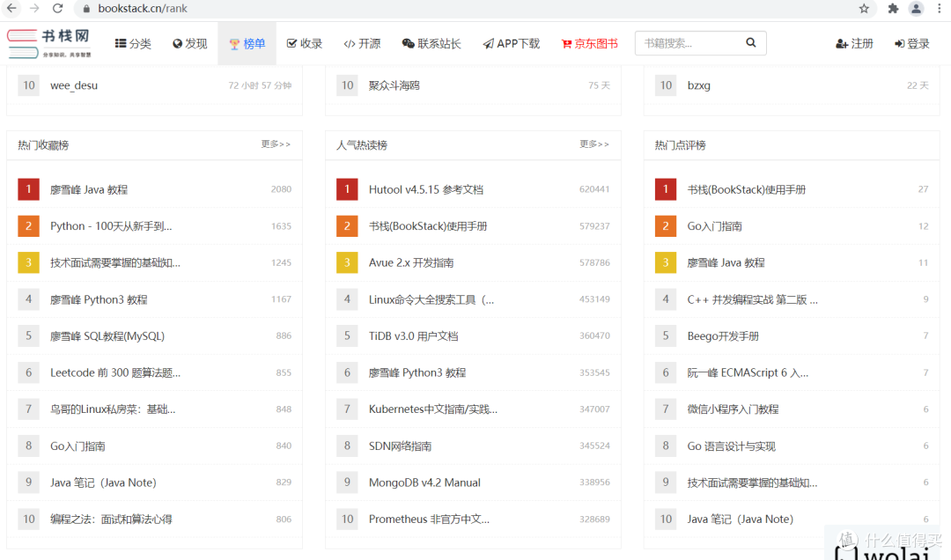The width and height of the screenshot is (951, 560).
Task: Open Java 笔记 (Java Note) in 热门点评榜
Action: coord(740,519)
